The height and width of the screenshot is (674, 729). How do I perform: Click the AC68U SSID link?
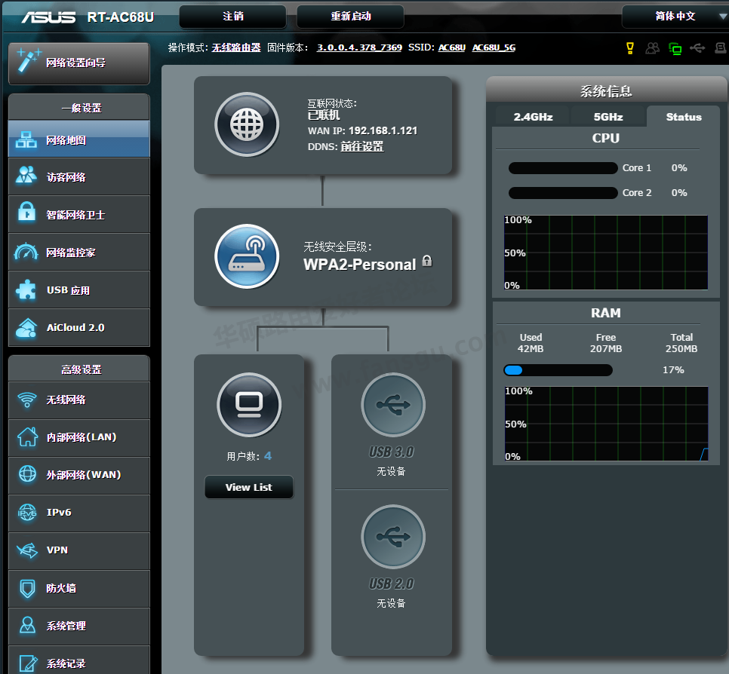[x=452, y=47]
